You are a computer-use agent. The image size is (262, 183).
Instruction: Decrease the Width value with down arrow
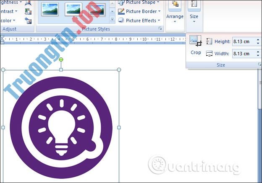[258, 56]
